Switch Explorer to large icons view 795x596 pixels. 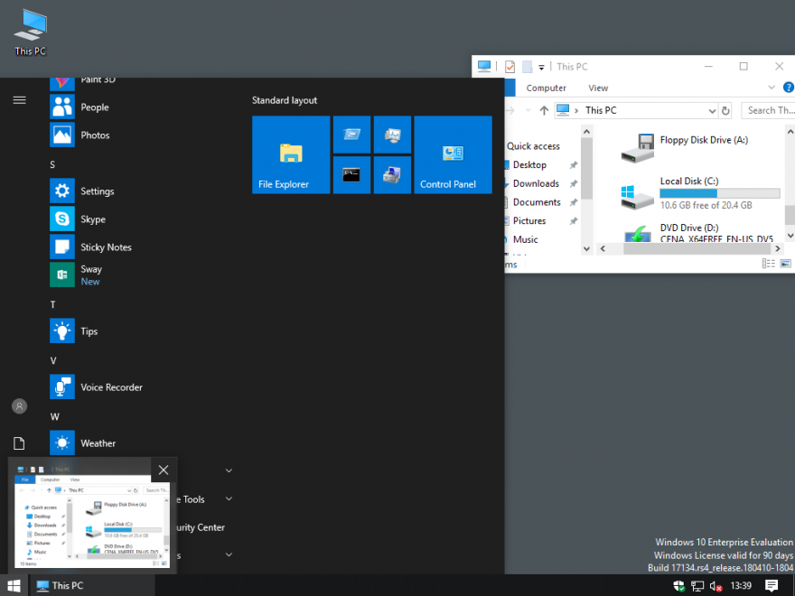tap(785, 263)
